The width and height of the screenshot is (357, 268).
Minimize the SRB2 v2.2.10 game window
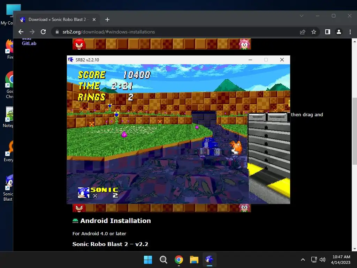tap(250, 60)
